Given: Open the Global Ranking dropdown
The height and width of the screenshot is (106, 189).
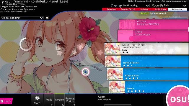Looking at the screenshot, I should tap(22, 18).
